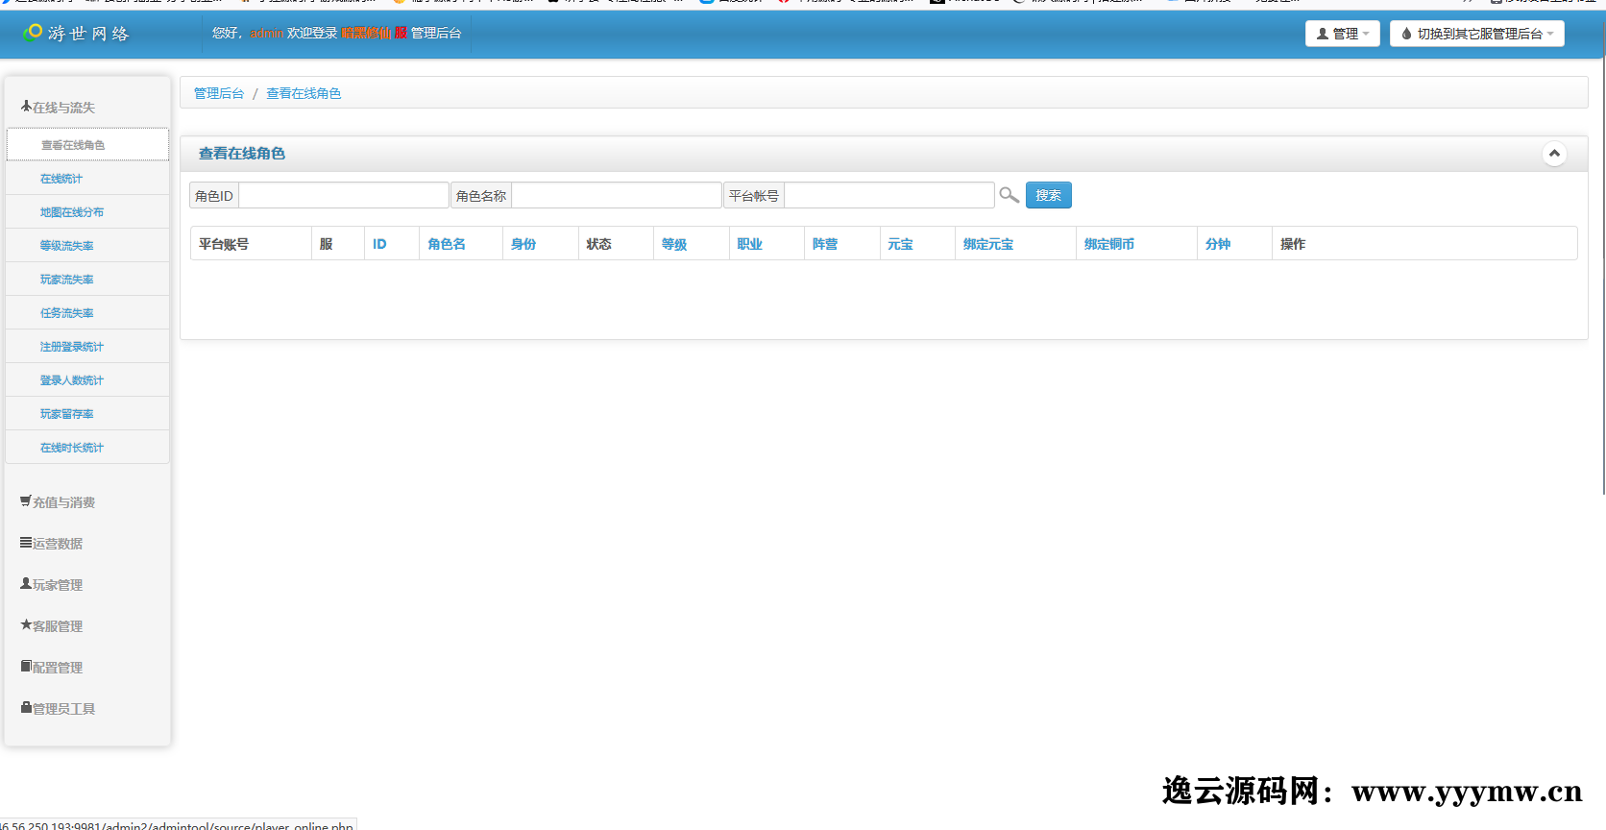Open 地图在线分布 sidebar item
Screen dimensions: 1606x830
87,212
